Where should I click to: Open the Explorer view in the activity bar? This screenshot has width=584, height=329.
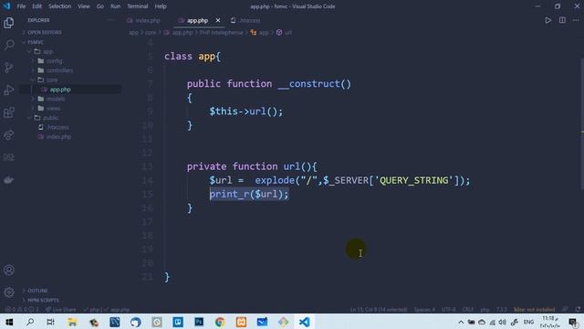click(x=9, y=23)
